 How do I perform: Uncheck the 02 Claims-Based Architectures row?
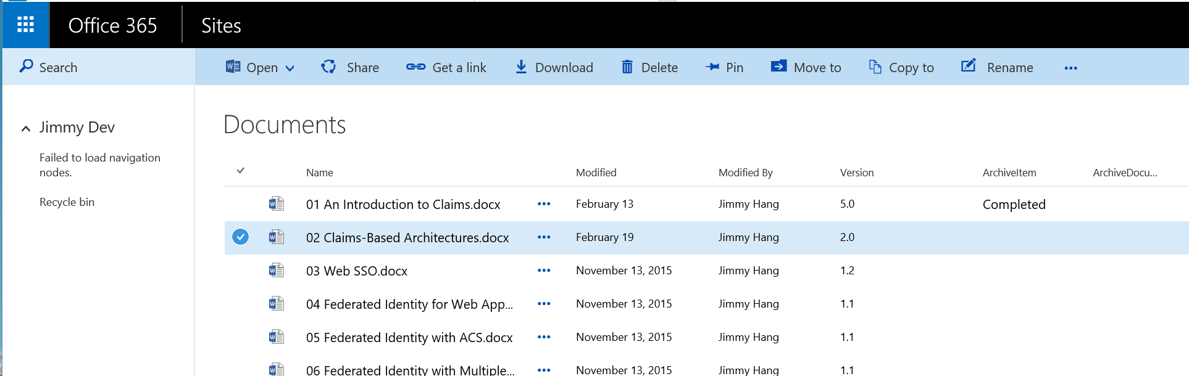(240, 237)
